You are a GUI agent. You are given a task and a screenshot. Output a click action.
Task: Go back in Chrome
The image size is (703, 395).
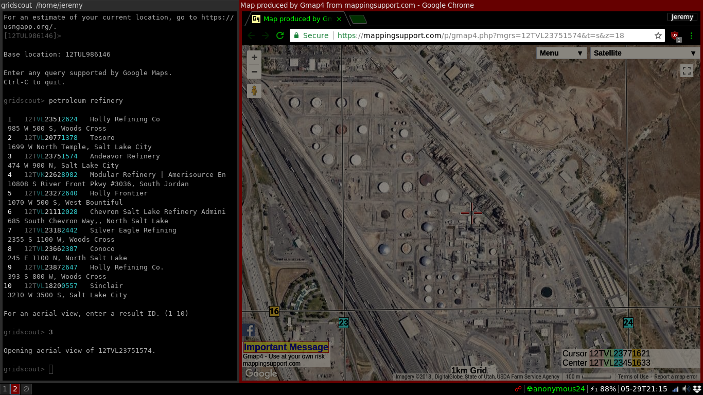click(251, 35)
